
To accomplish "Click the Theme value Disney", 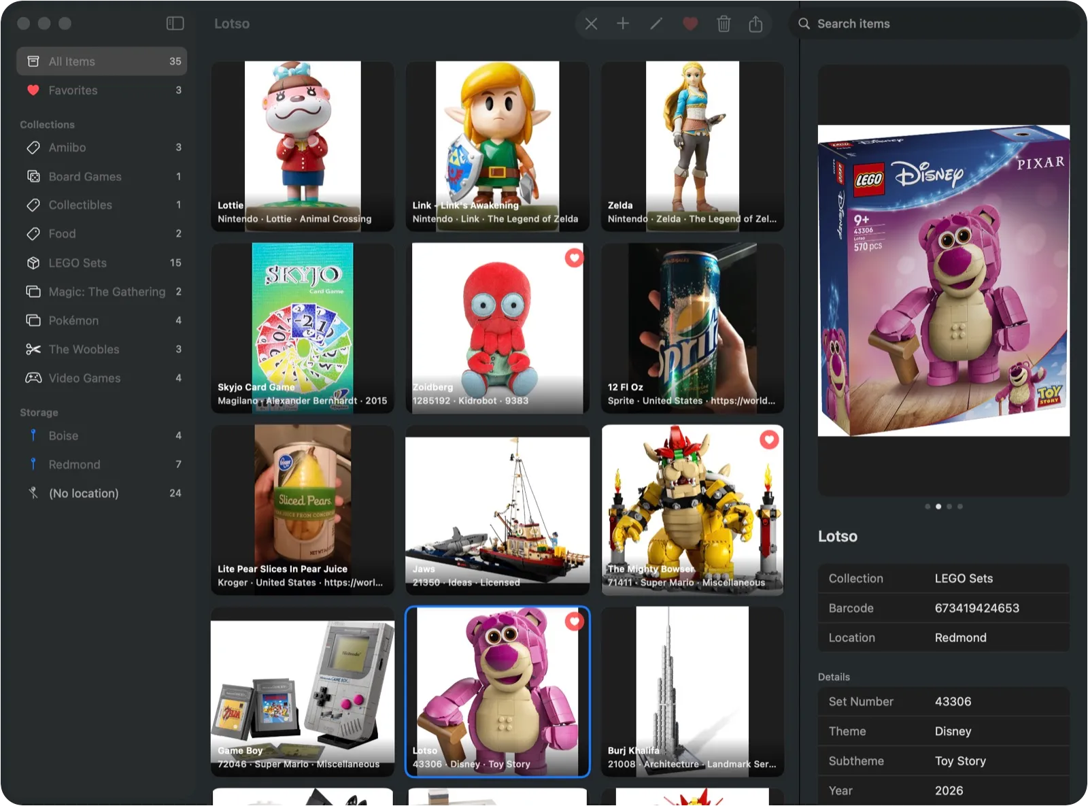I will point(953,732).
